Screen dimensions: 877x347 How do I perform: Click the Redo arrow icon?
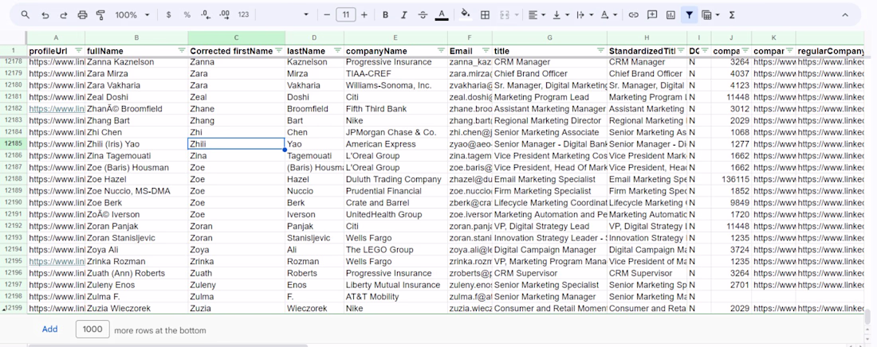pyautogui.click(x=63, y=15)
